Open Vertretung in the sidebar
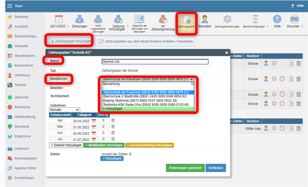 coord(22,75)
